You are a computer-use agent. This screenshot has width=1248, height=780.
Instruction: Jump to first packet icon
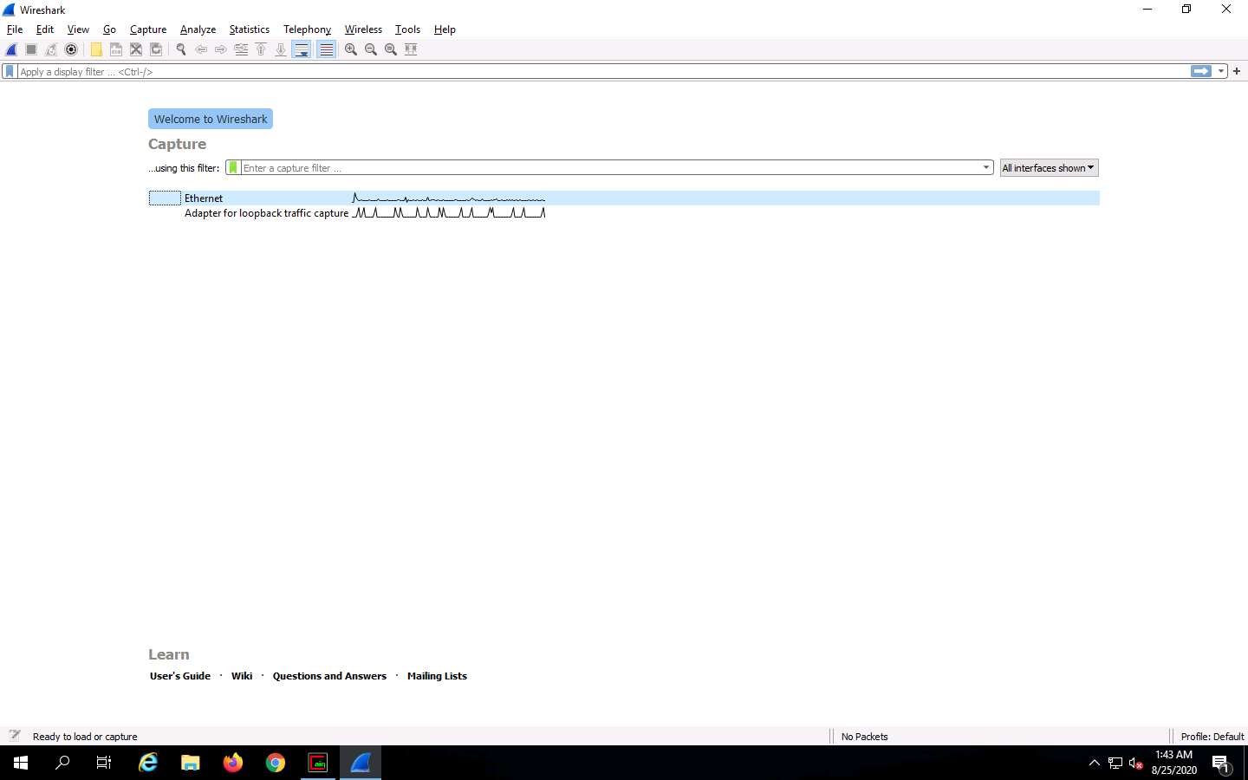261,49
